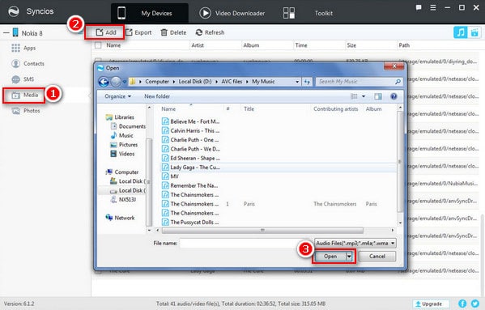Viewport: 485px width, 310px height.
Task: Switch to Toolkit tab
Action: pyautogui.click(x=308, y=13)
